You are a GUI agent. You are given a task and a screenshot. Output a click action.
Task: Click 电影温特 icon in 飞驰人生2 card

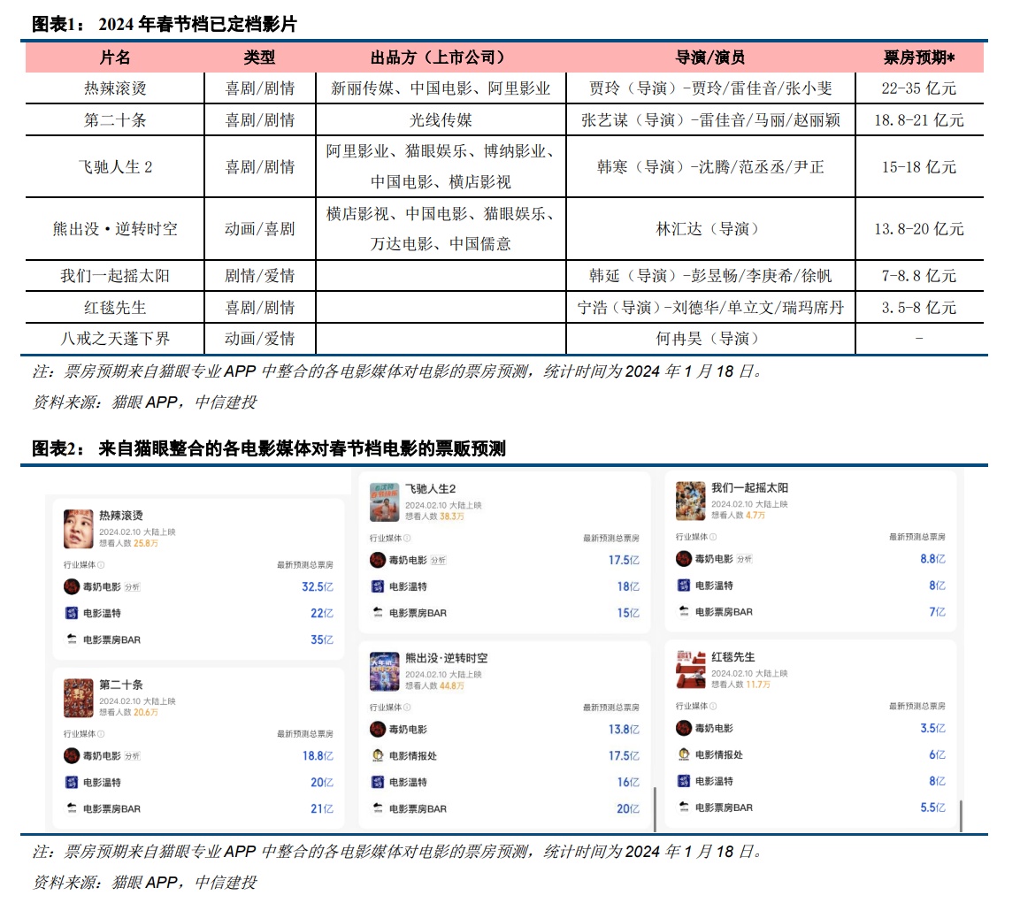378,586
